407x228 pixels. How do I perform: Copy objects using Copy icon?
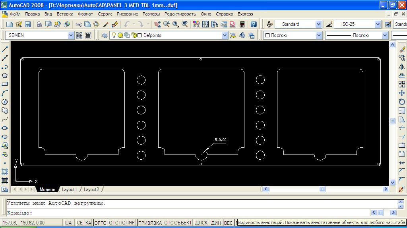[x=87, y=24]
